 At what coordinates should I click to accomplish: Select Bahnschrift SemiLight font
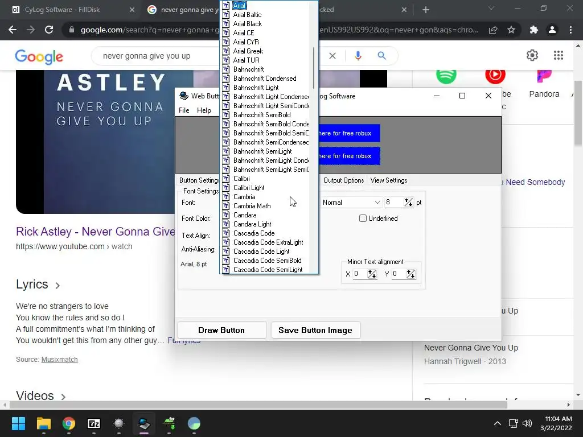tap(262, 151)
